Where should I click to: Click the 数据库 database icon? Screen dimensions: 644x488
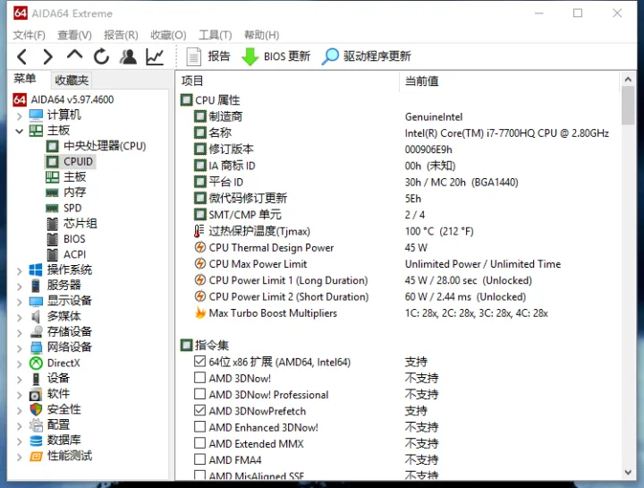pyautogui.click(x=36, y=441)
